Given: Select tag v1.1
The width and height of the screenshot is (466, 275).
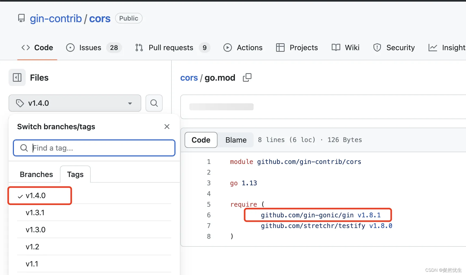Looking at the screenshot, I should (x=94, y=264).
